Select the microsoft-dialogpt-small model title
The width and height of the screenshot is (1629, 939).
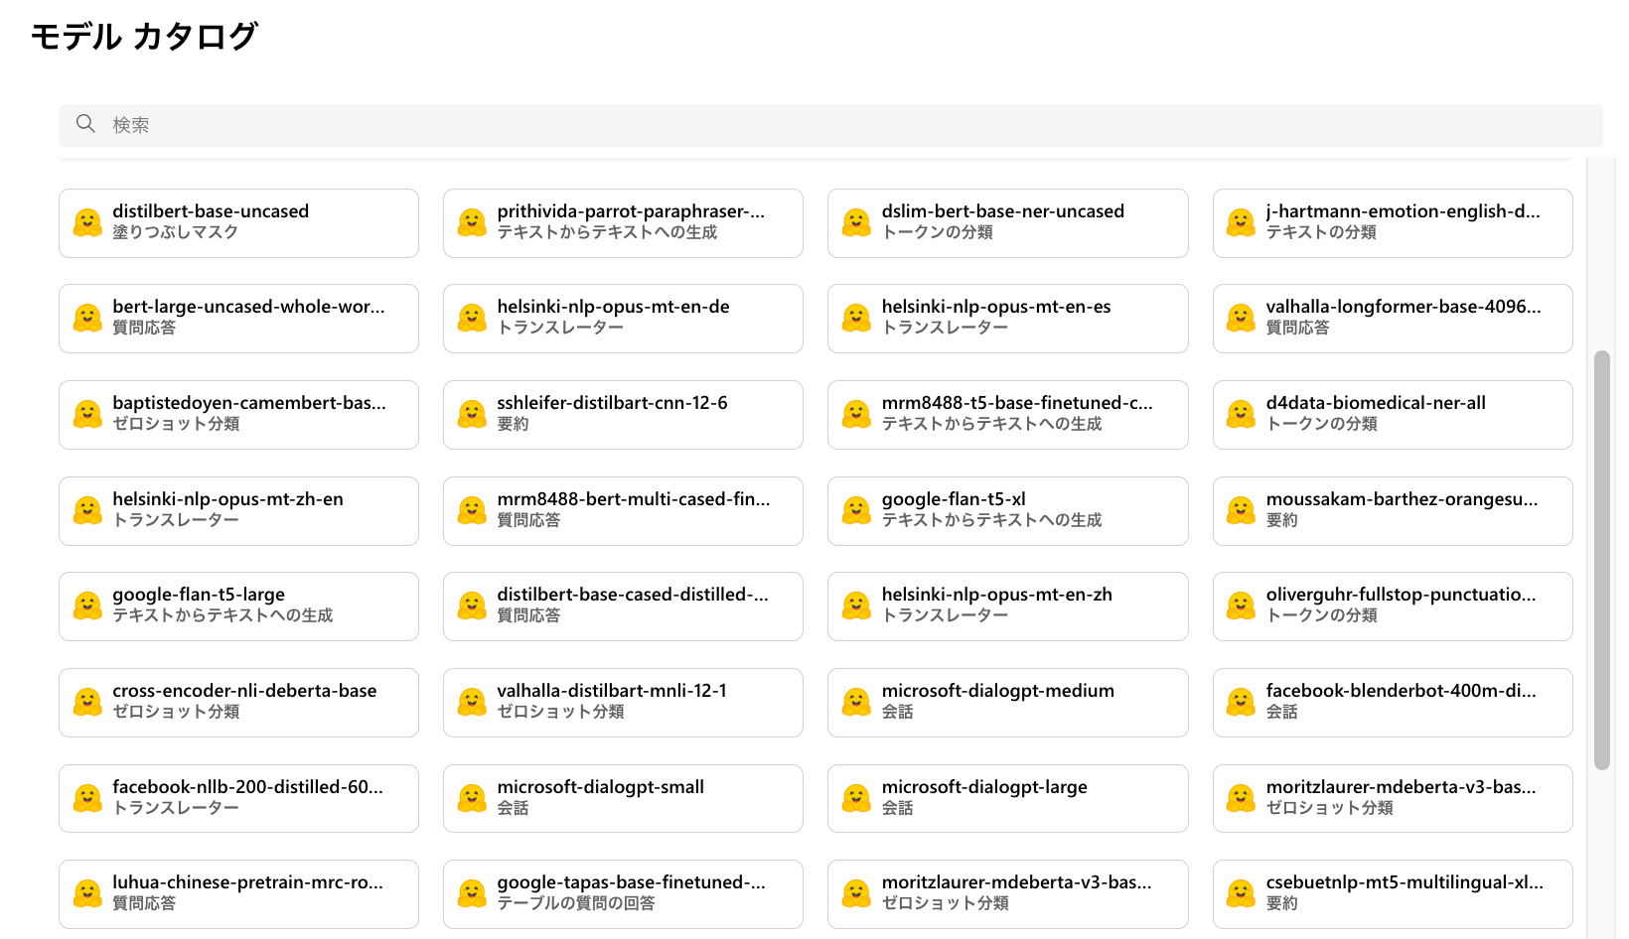click(x=600, y=787)
